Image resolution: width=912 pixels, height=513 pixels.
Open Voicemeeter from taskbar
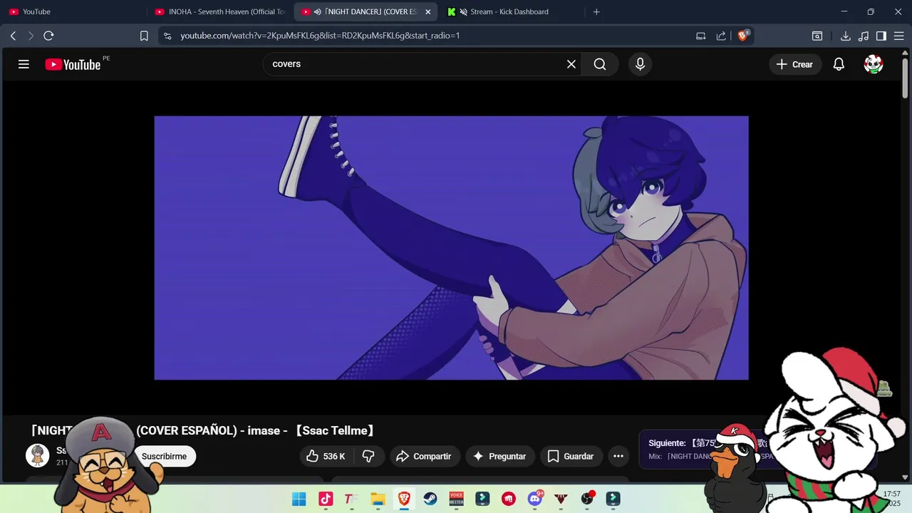(456, 499)
